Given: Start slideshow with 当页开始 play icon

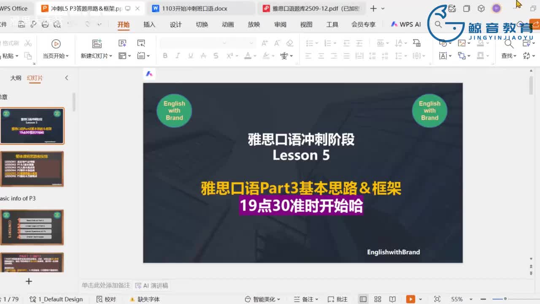Looking at the screenshot, I should 56,43.
